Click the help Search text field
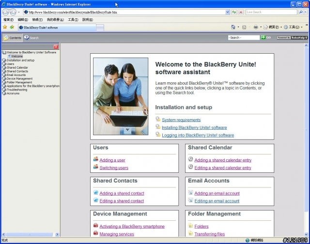The image size is (310, 244). [244, 38]
